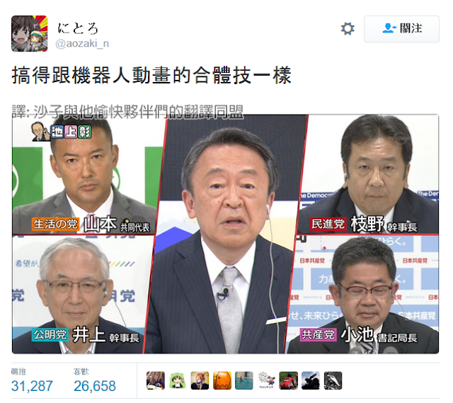Open the green-haired anime avatar
Viewport: 453px width, 403px height.
tap(178, 380)
